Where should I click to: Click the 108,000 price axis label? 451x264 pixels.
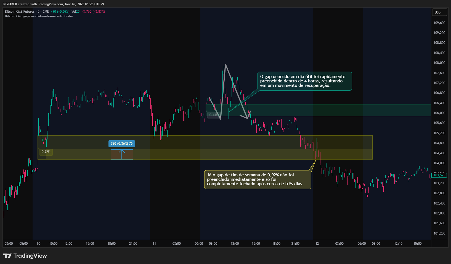pos(439,63)
